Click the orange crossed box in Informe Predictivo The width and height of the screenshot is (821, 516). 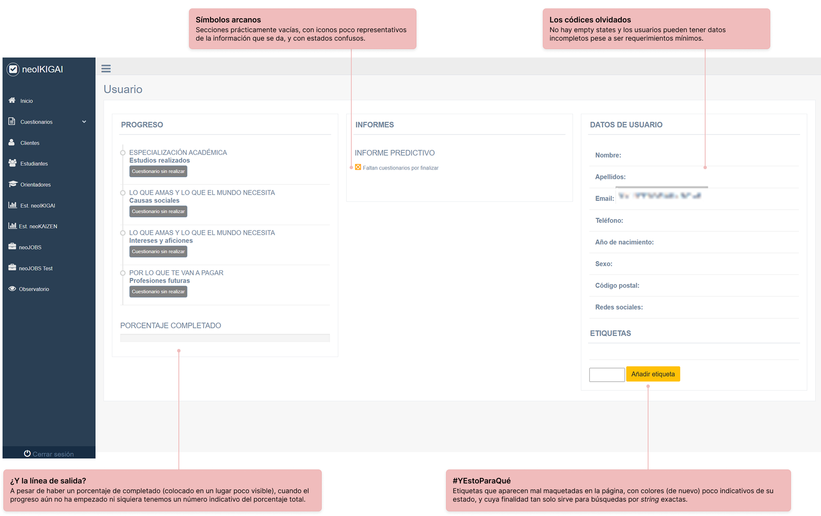click(358, 167)
